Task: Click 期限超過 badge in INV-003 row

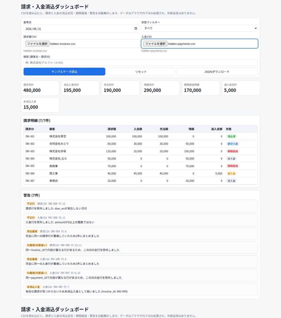Action: pyautogui.click(x=233, y=151)
